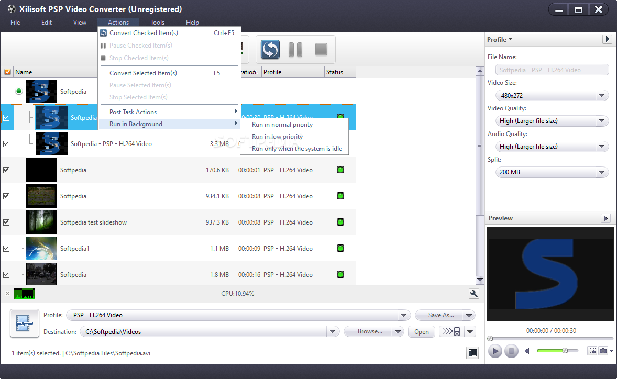The width and height of the screenshot is (617, 379).
Task: Open the Audio Quality dropdown
Action: pyautogui.click(x=601, y=146)
